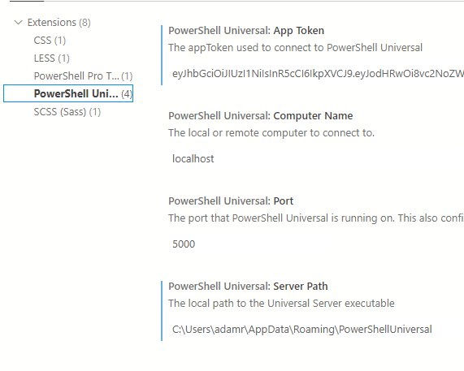Focus the Computer Name field showing localhost
The height and width of the screenshot is (371, 464).
tap(316, 159)
